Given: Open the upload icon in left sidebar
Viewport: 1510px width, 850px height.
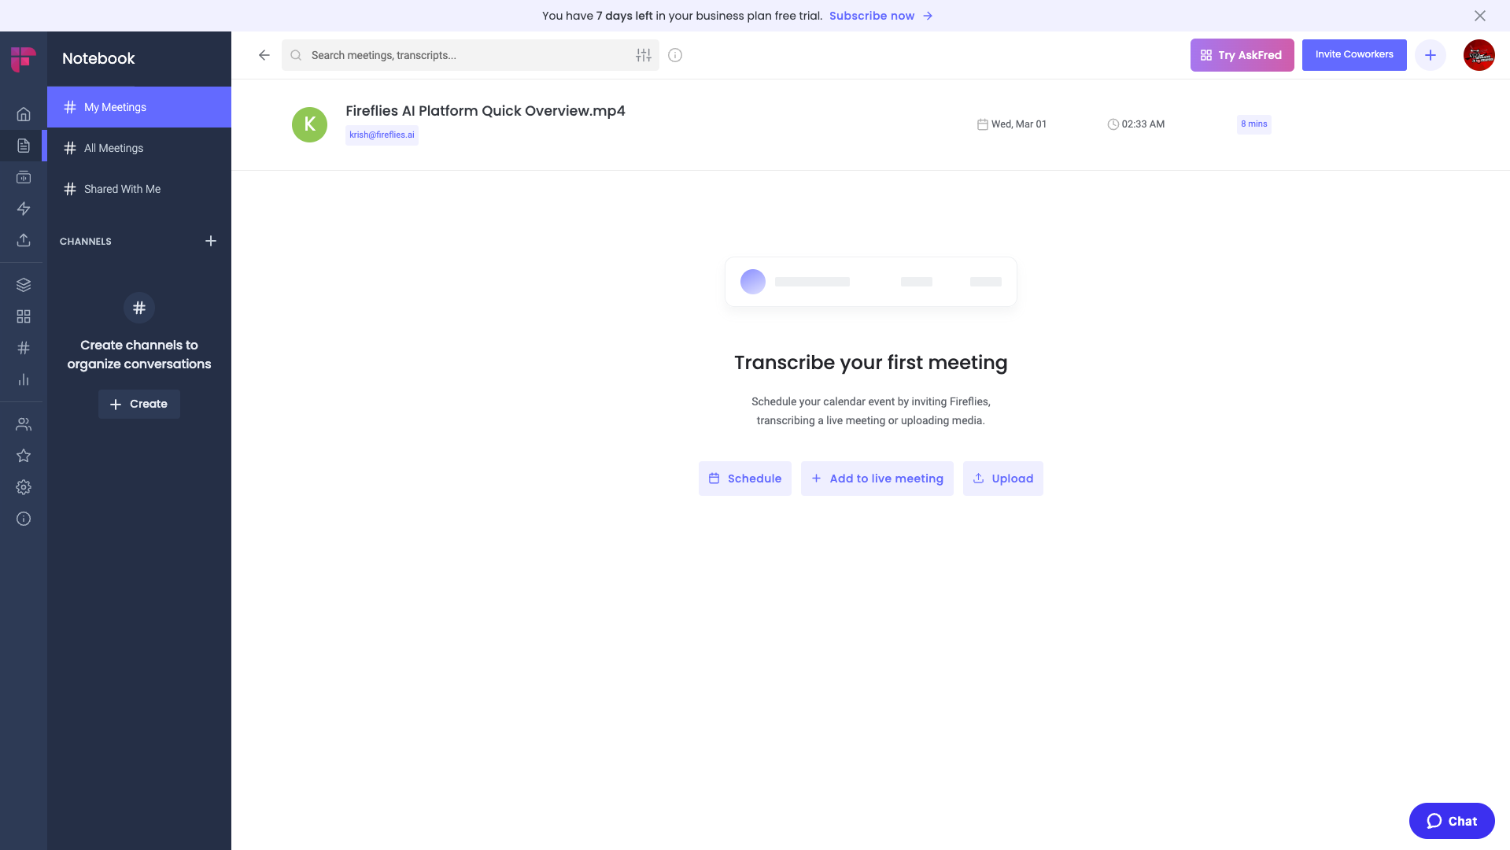Looking at the screenshot, I should [x=24, y=240].
